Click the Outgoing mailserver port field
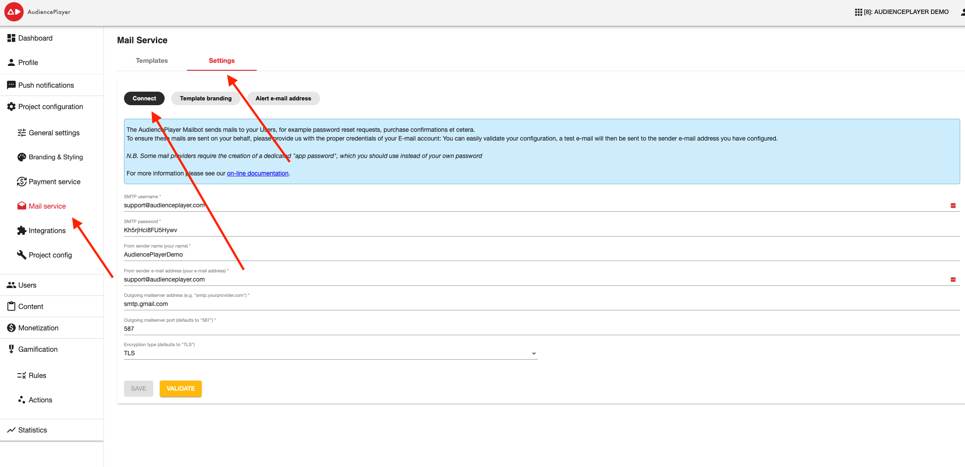 [x=542, y=329]
